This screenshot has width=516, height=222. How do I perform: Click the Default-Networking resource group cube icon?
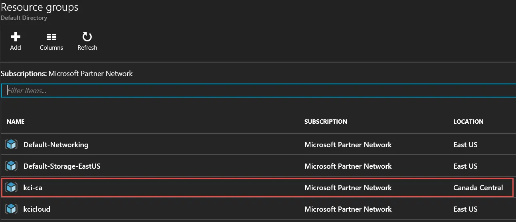click(11, 145)
